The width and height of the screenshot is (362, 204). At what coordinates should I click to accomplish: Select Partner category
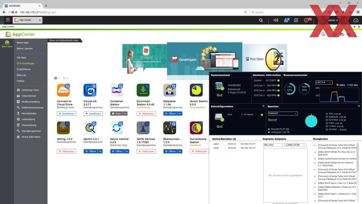[20, 81]
